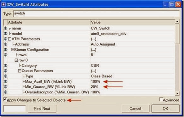Click the Min_Guaran_BW value 20%
Screen dimensions: 184x117
(x=94, y=87)
